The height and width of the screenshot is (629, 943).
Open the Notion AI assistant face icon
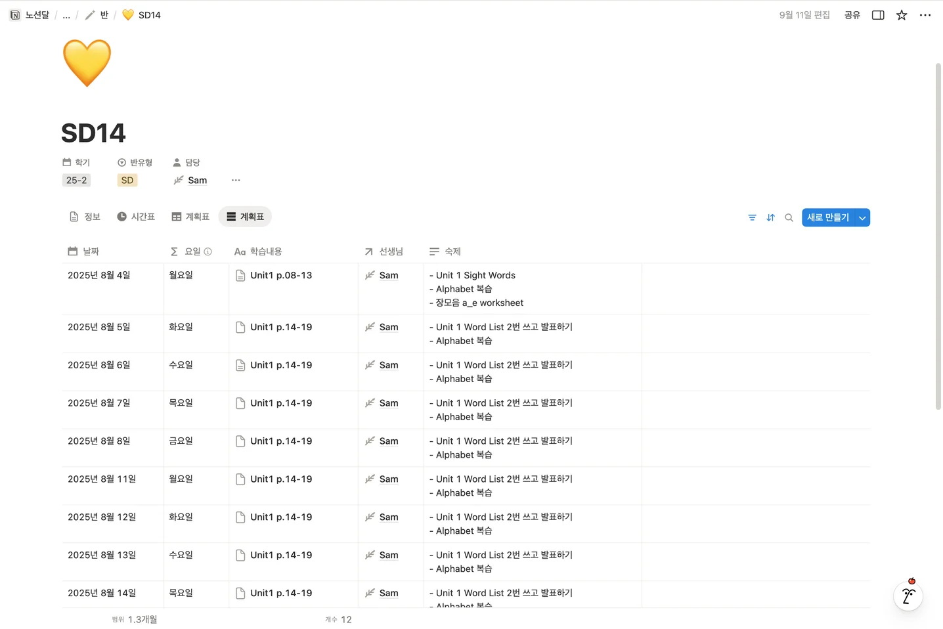(x=908, y=596)
